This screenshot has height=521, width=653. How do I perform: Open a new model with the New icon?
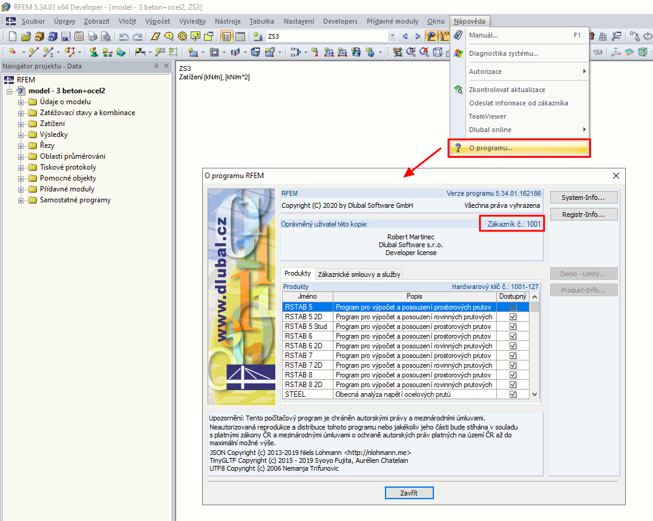point(12,36)
